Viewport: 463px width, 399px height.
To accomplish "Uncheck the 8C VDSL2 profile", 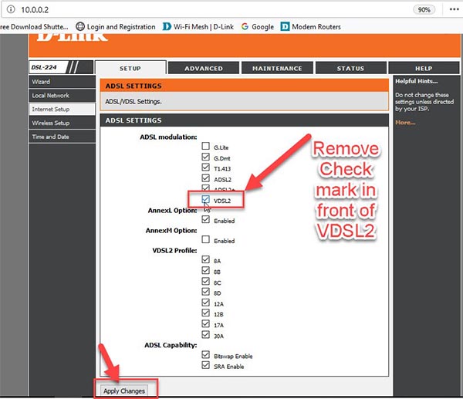I will pyautogui.click(x=205, y=281).
